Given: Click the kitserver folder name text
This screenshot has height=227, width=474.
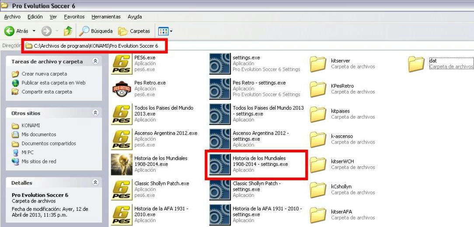Looking at the screenshot, I should (x=340, y=61).
